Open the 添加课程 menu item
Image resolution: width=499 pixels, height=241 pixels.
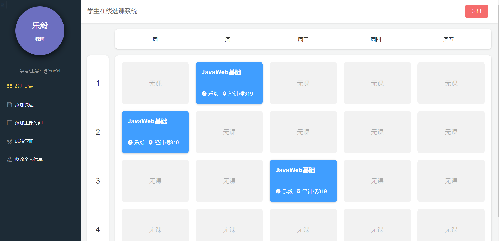40,105
